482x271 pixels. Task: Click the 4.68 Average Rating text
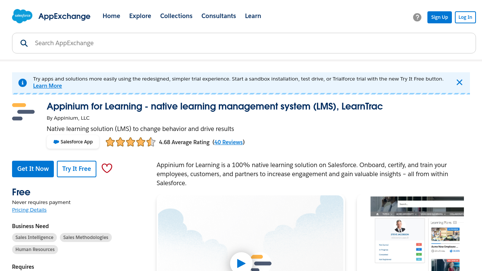click(x=184, y=142)
